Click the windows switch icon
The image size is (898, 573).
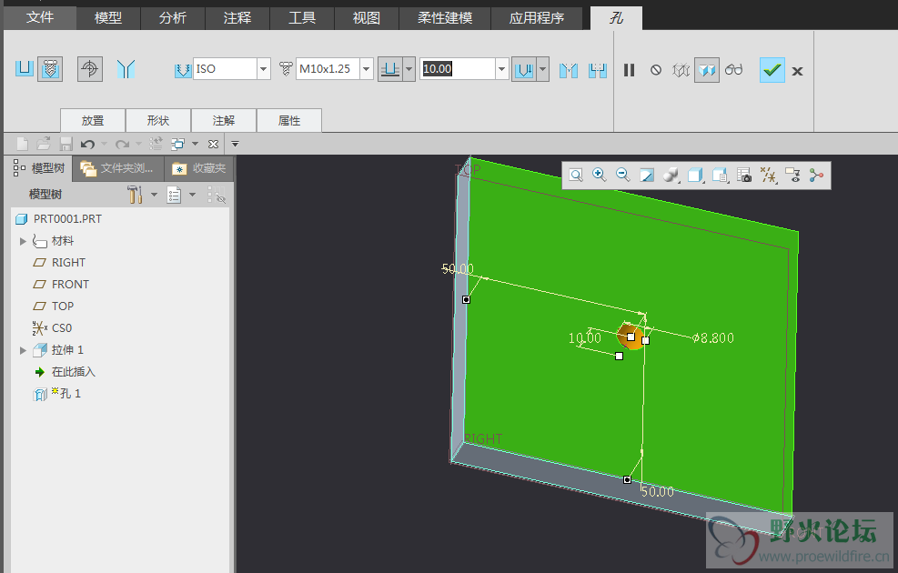178,144
